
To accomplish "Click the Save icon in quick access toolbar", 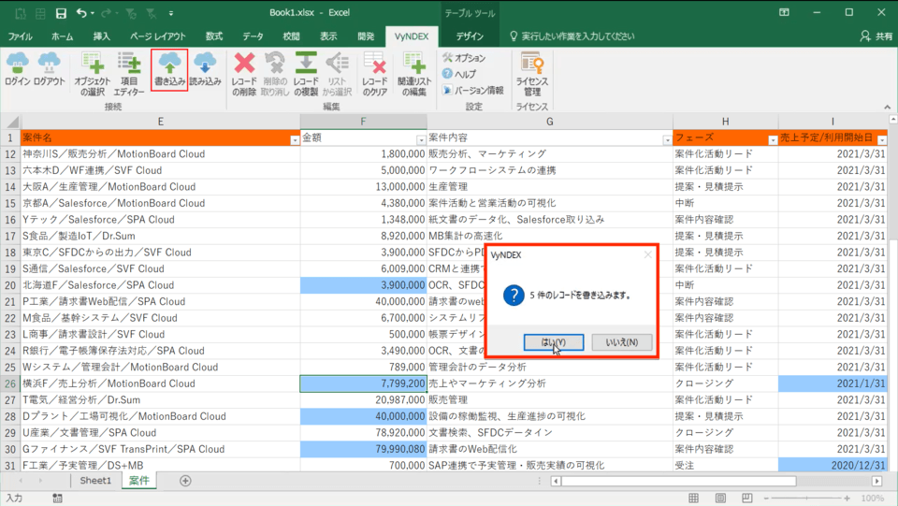I will 61,13.
